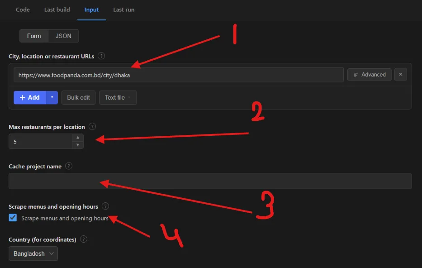Focus the Cache project name field
The image size is (422, 268).
(x=210, y=181)
